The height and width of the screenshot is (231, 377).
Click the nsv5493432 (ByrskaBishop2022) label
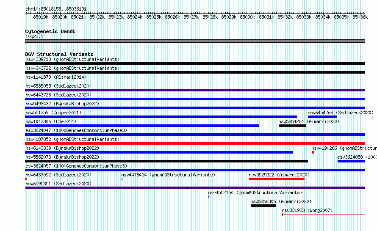[x=62, y=104]
